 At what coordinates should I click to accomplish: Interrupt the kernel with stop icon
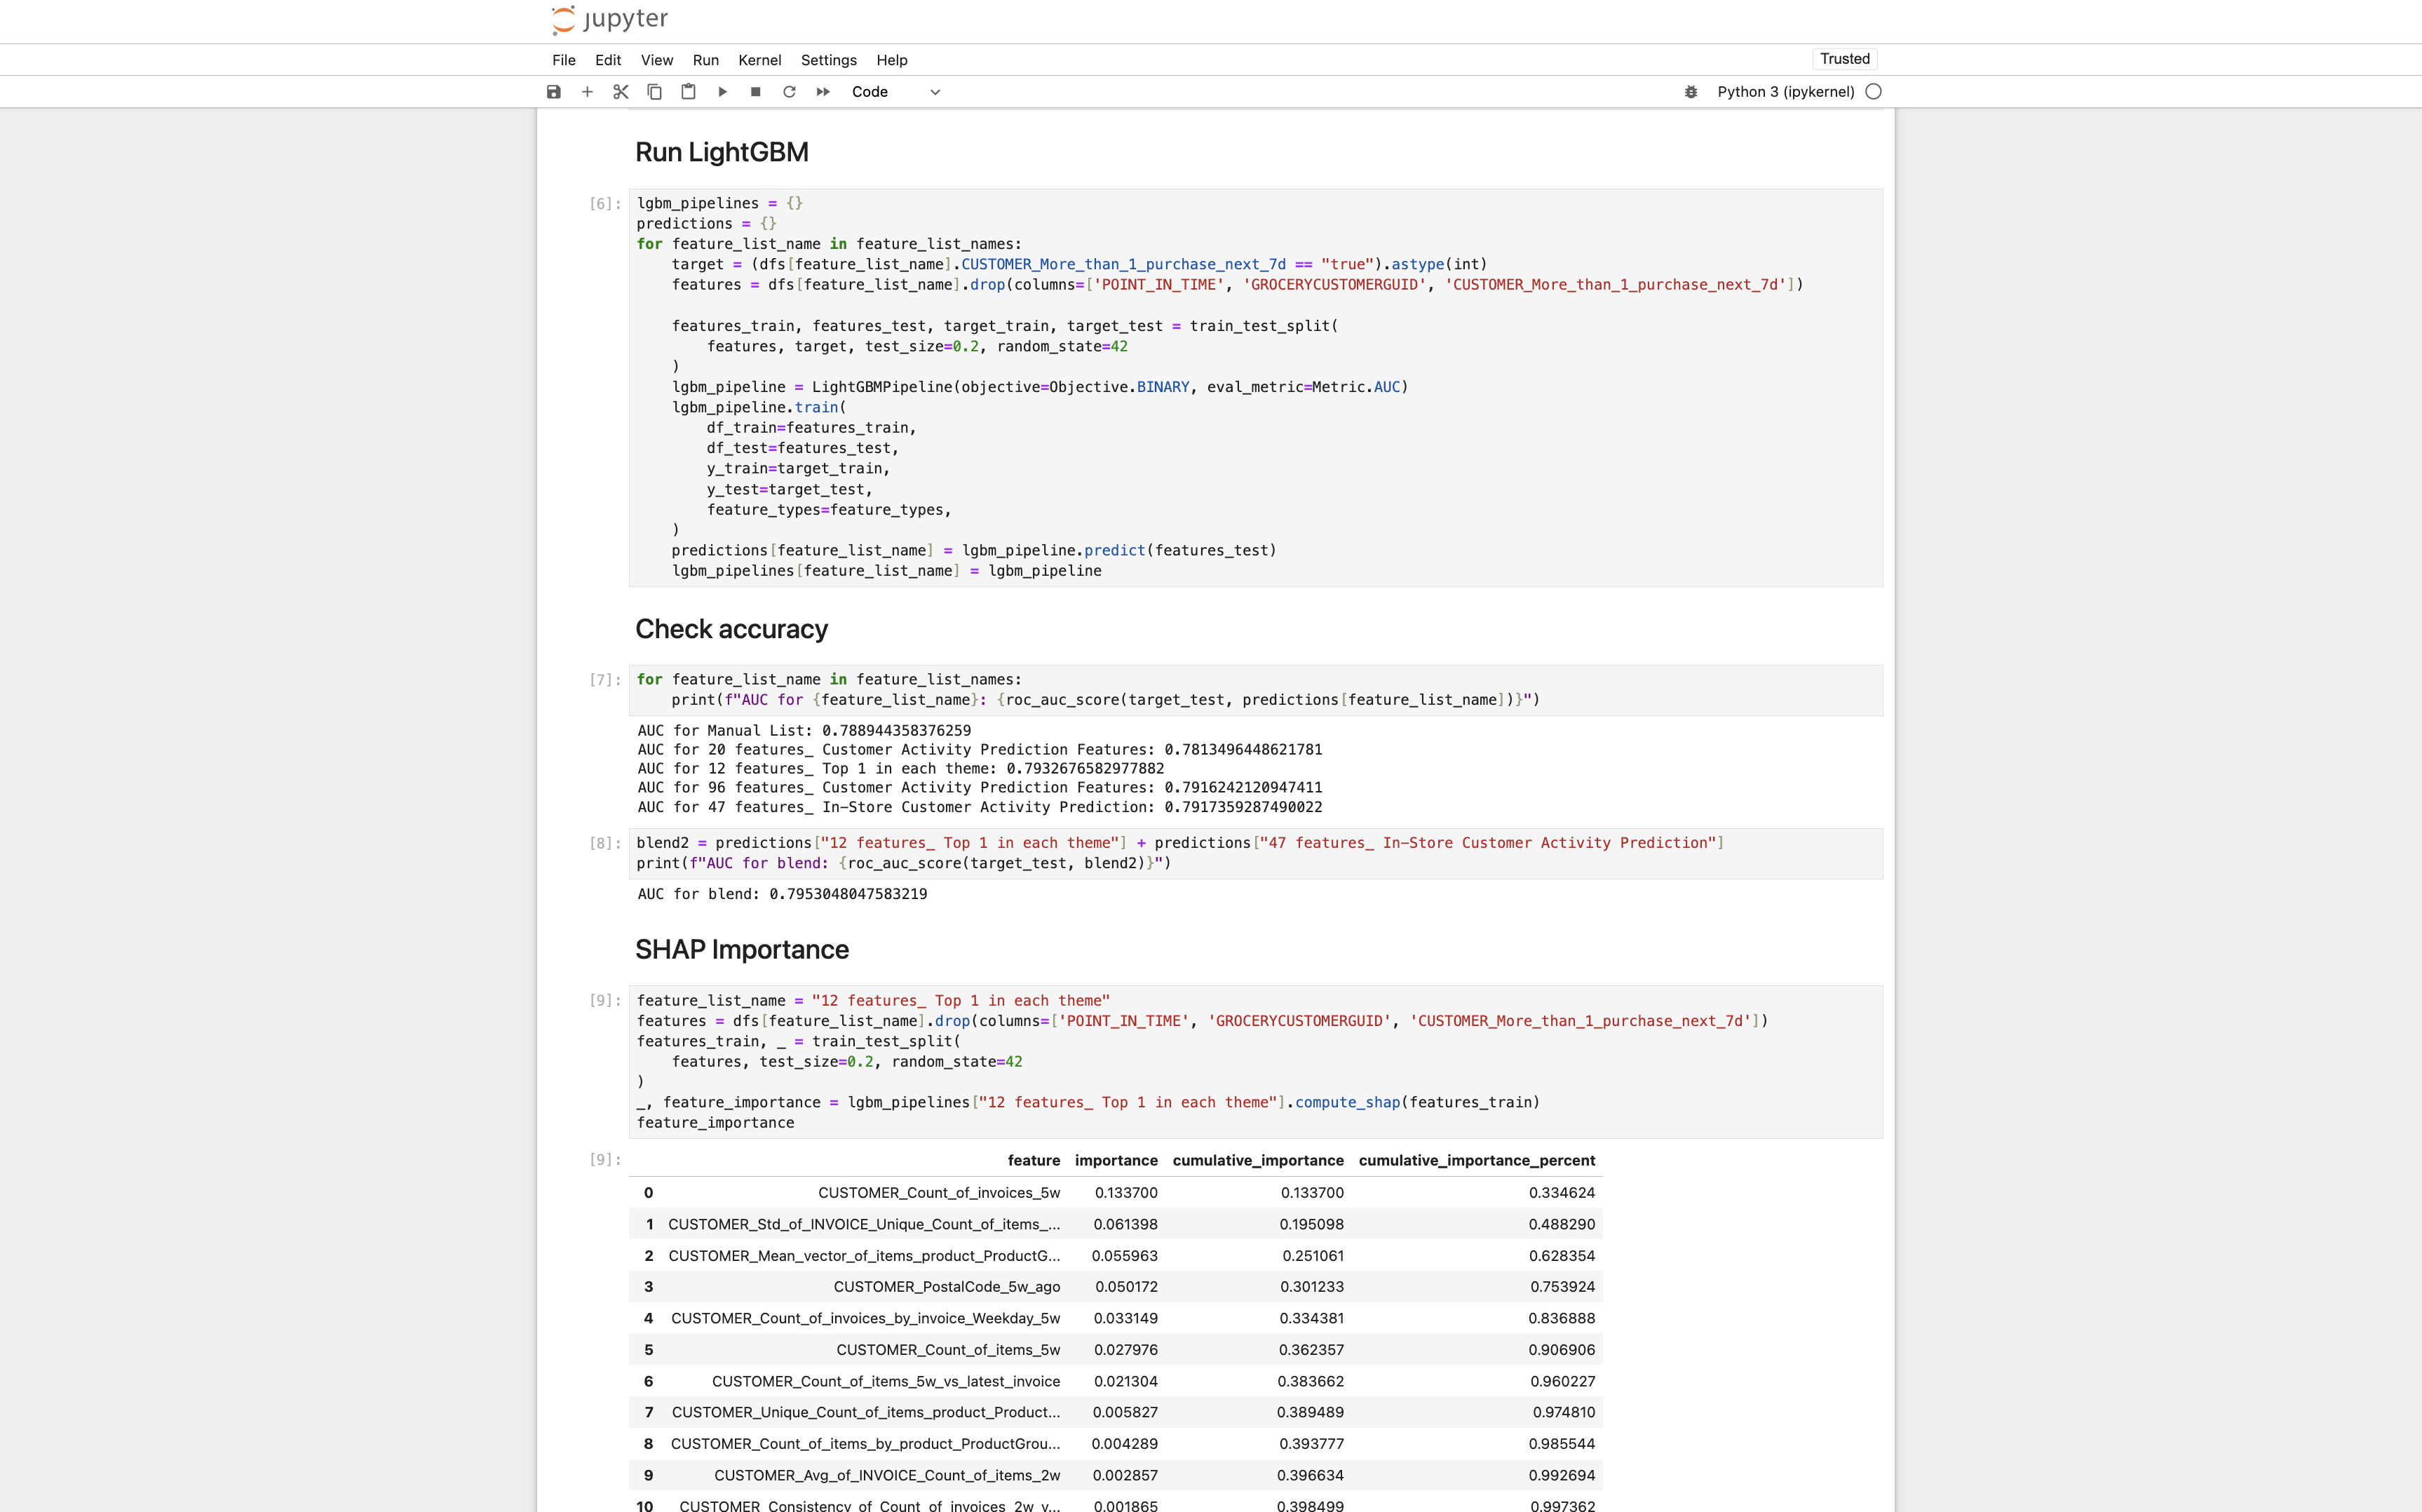pyautogui.click(x=756, y=92)
